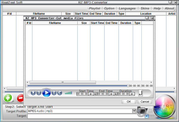Cancel the cut media files dialog
Image resolution: width=179 pixels, height=122 pixels.
(x=145, y=101)
